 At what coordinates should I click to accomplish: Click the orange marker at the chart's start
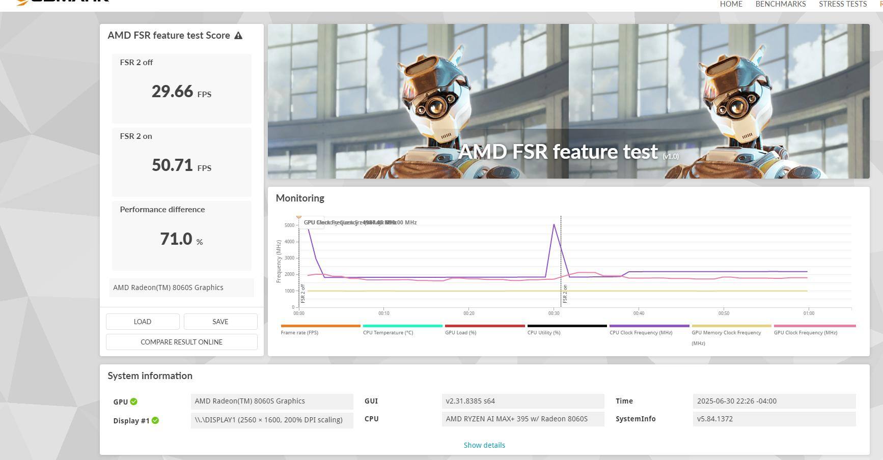tap(299, 217)
